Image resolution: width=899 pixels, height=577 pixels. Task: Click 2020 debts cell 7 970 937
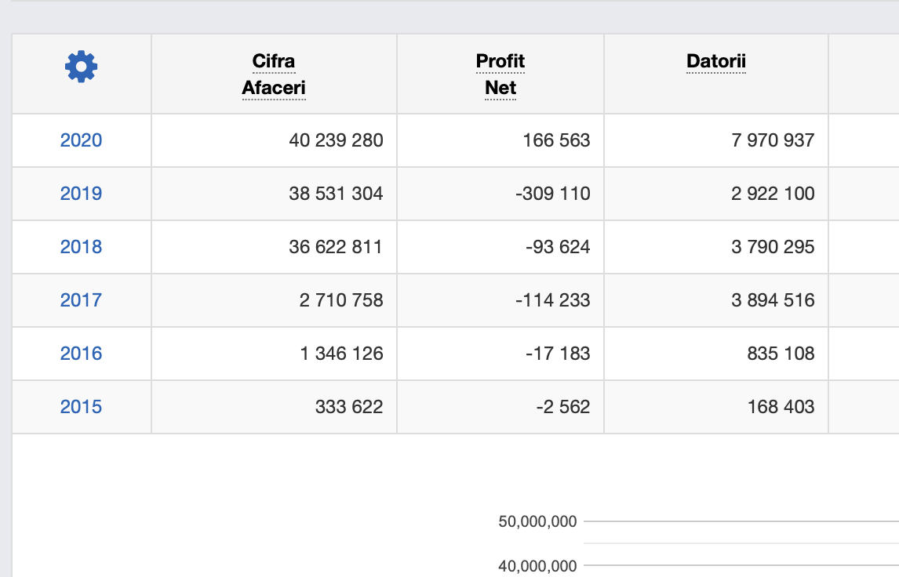(x=773, y=140)
